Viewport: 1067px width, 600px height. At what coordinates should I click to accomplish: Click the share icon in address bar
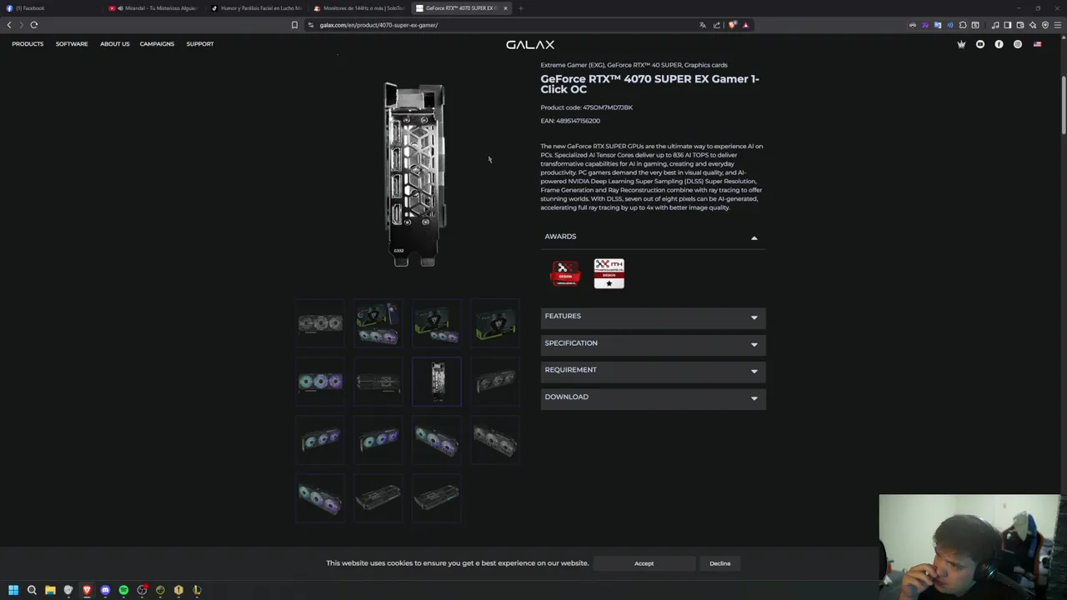pos(716,25)
